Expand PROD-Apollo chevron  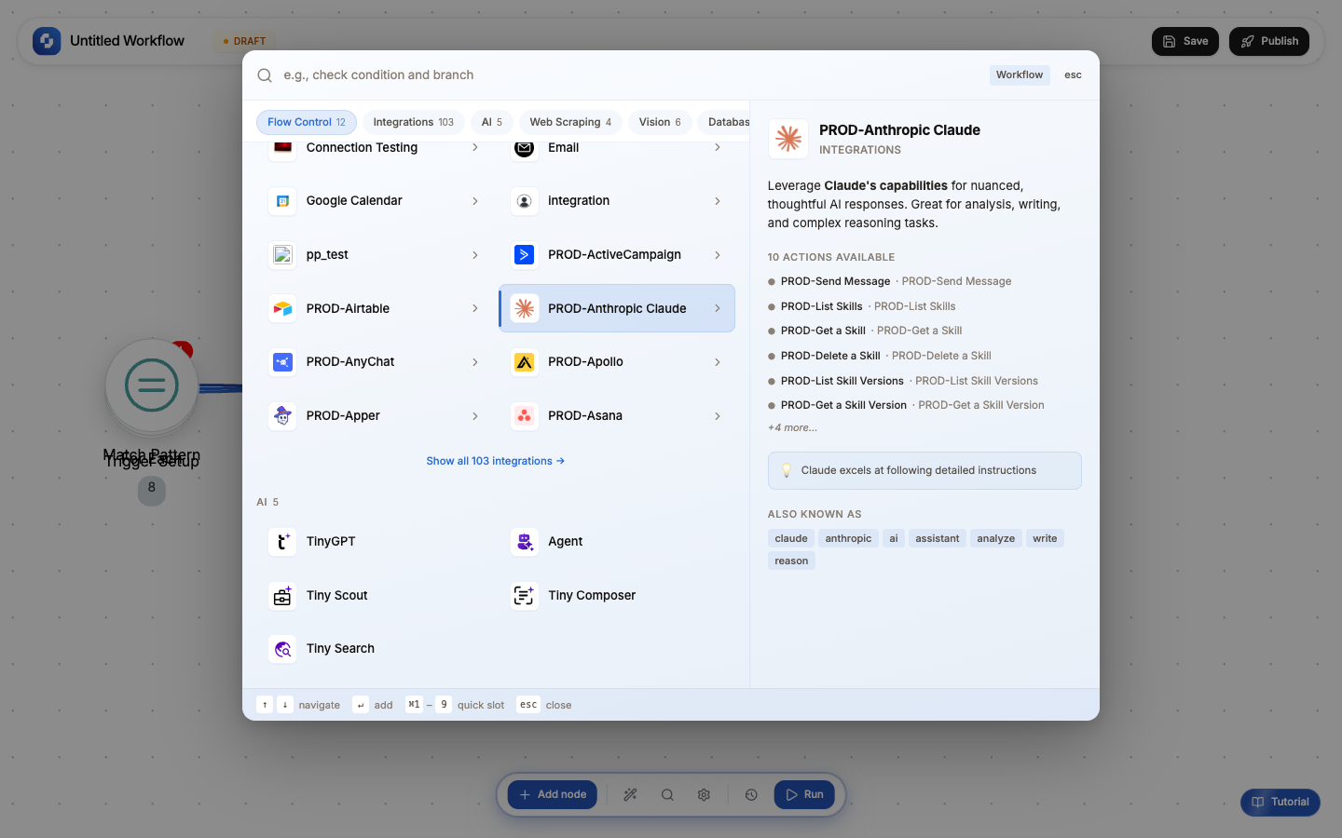(718, 362)
